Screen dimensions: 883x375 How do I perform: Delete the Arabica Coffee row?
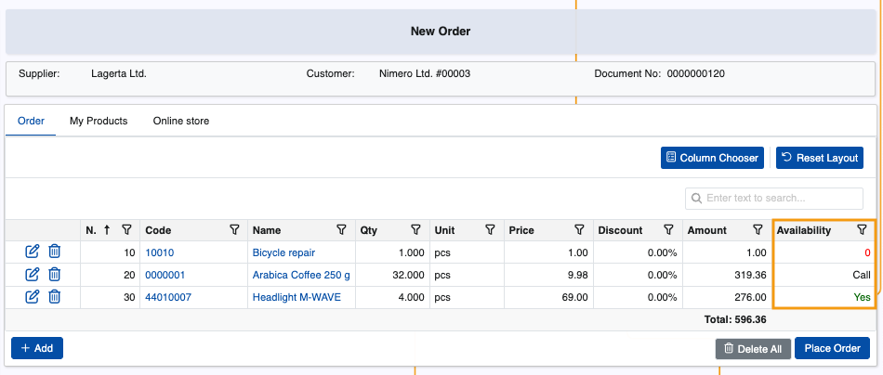[x=54, y=275]
